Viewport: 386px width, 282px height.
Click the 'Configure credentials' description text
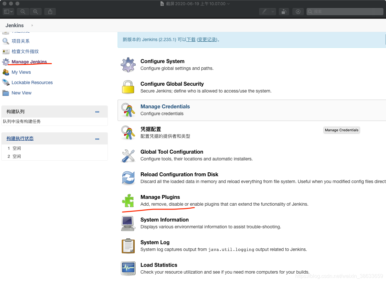tap(162, 114)
